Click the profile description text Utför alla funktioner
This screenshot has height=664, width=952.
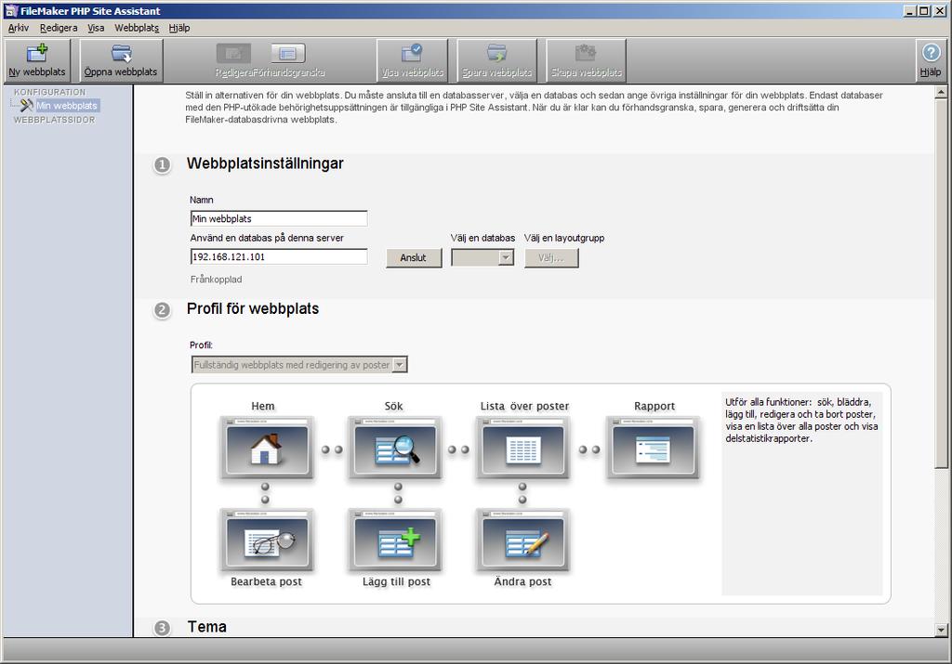tap(801, 421)
